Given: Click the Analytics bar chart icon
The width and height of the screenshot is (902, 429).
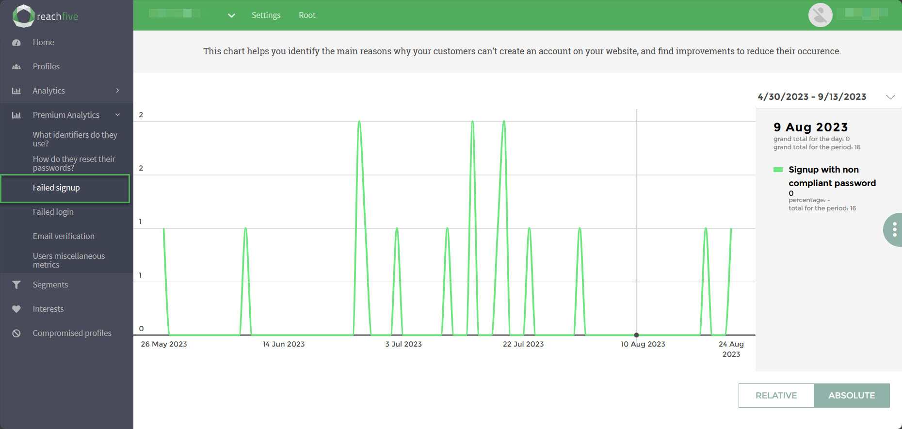Looking at the screenshot, I should pos(16,91).
